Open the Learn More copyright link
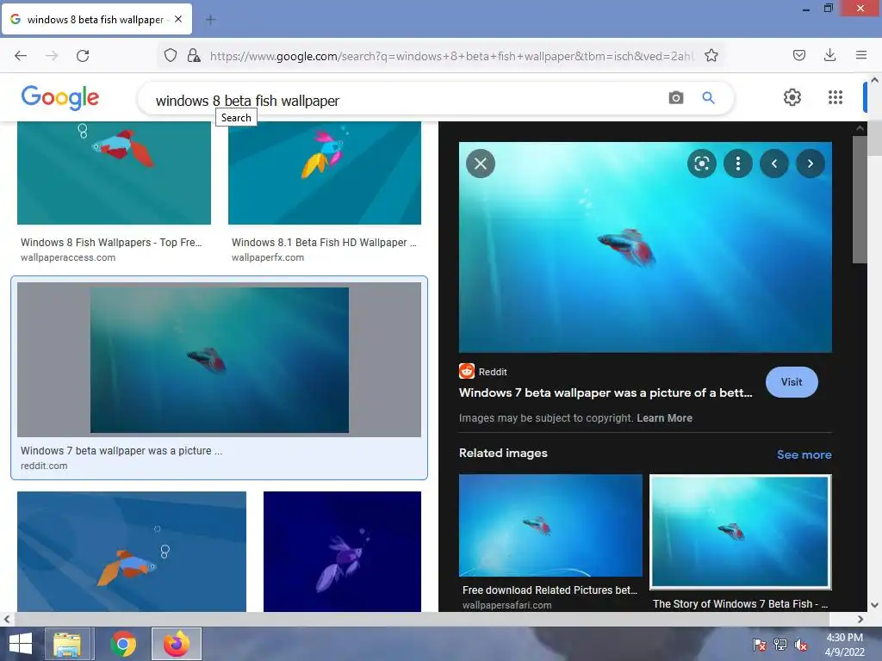 664,418
